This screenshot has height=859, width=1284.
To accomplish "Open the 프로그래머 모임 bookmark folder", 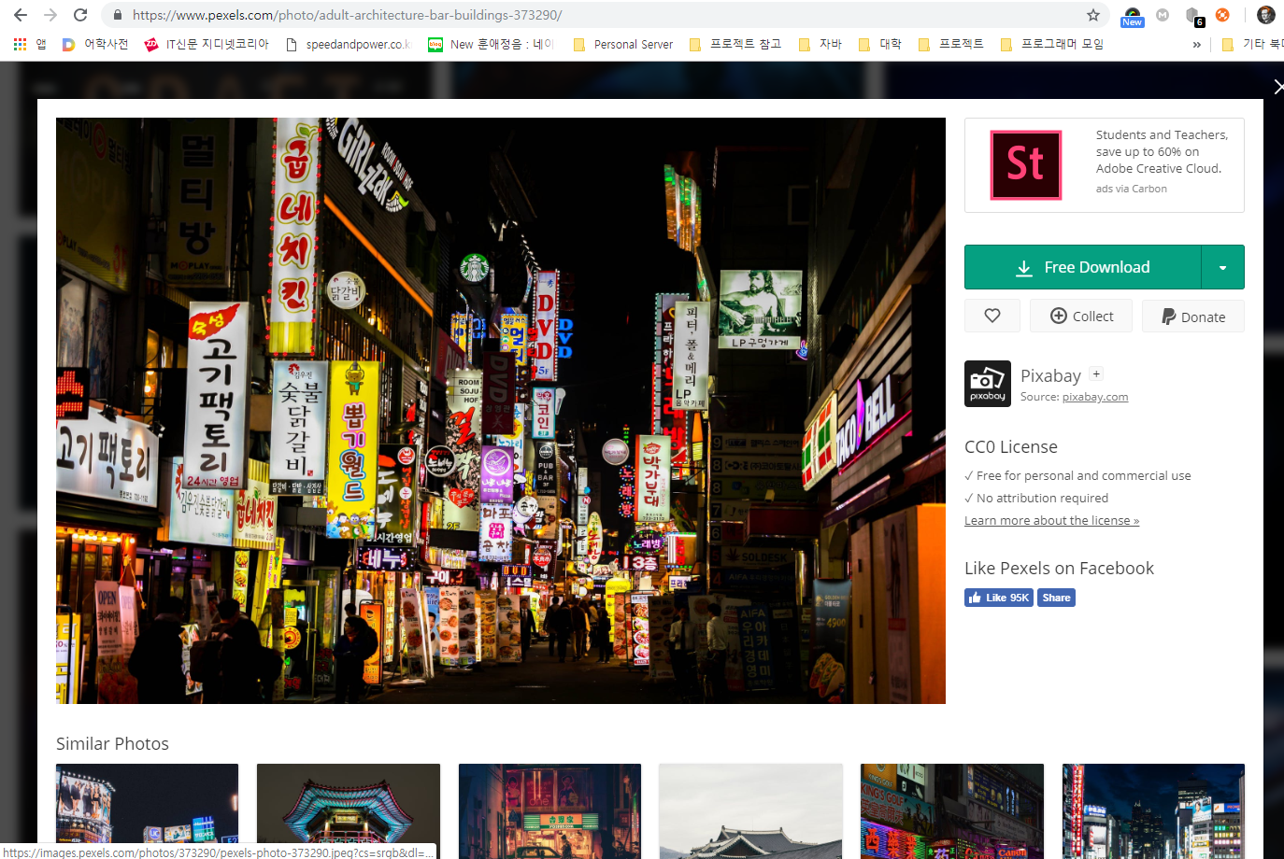I will coord(1052,44).
